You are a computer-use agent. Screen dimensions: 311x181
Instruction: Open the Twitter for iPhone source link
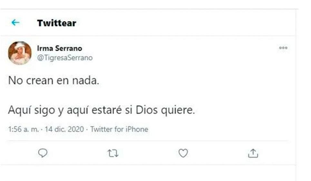(119, 130)
